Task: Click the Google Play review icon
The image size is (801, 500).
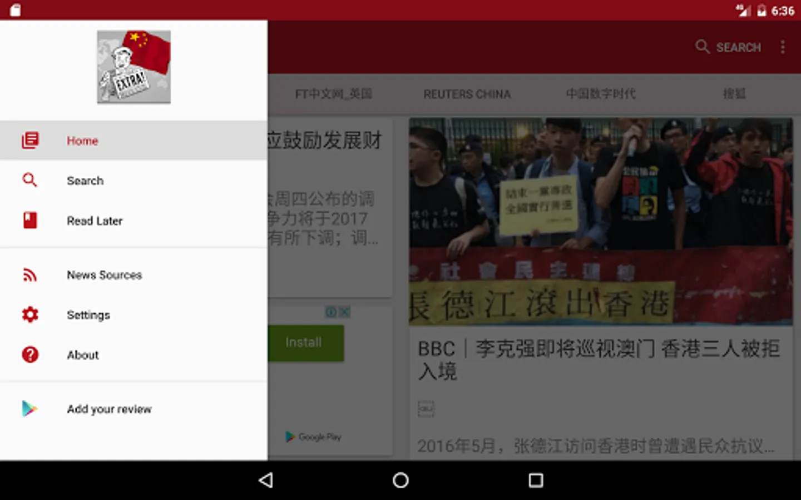Action: tap(29, 409)
